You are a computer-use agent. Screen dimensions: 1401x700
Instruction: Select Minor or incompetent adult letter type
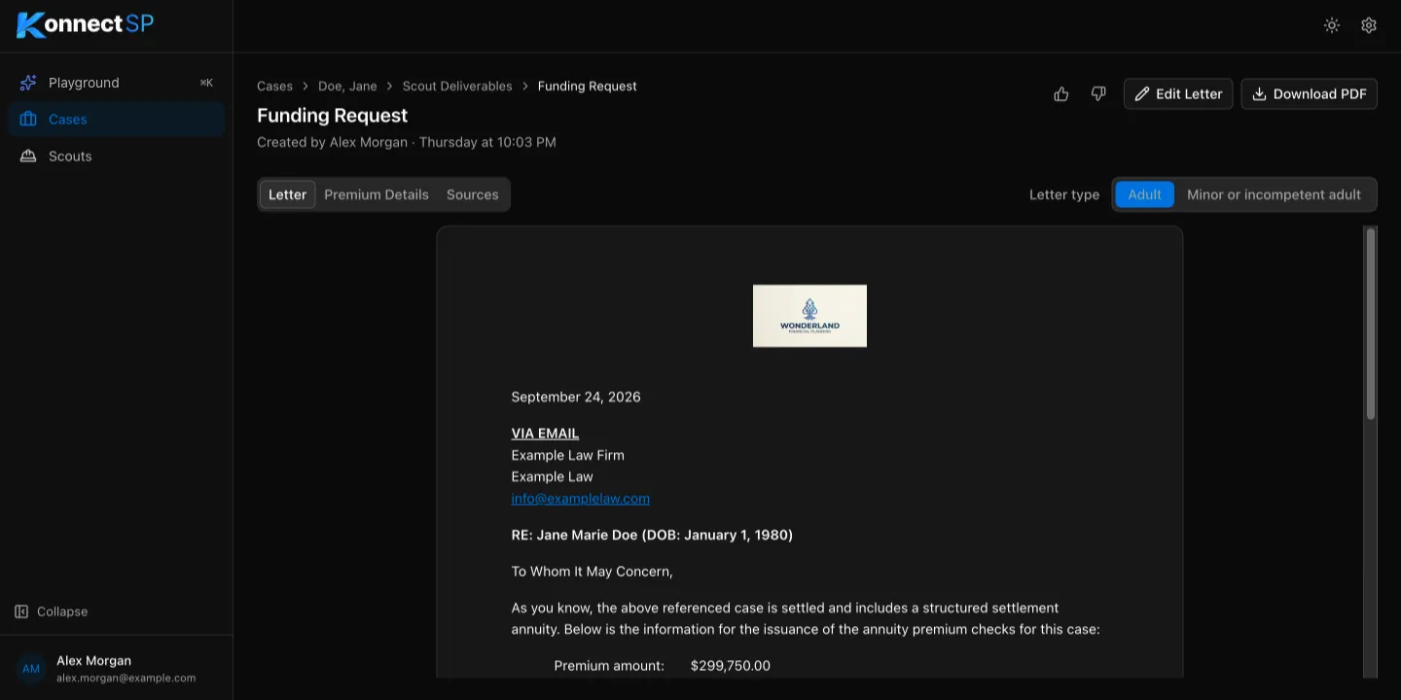(1274, 194)
